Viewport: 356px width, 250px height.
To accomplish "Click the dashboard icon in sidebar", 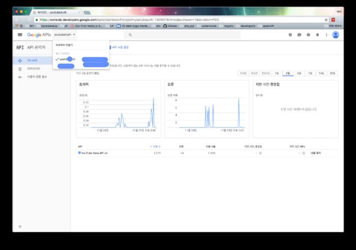I will [x=20, y=60].
